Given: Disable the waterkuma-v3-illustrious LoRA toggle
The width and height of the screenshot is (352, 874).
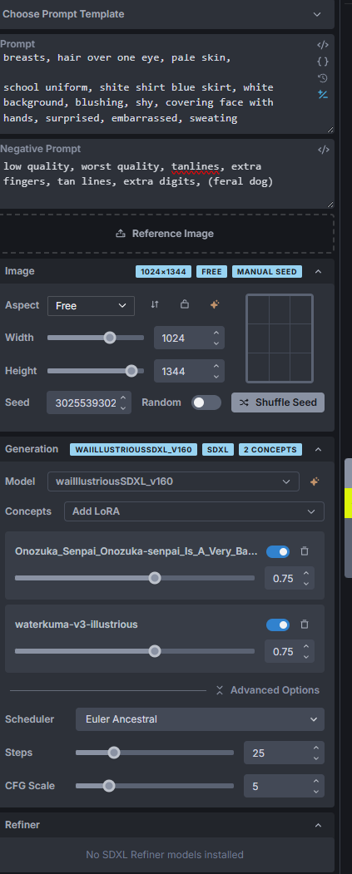Looking at the screenshot, I should [x=278, y=625].
